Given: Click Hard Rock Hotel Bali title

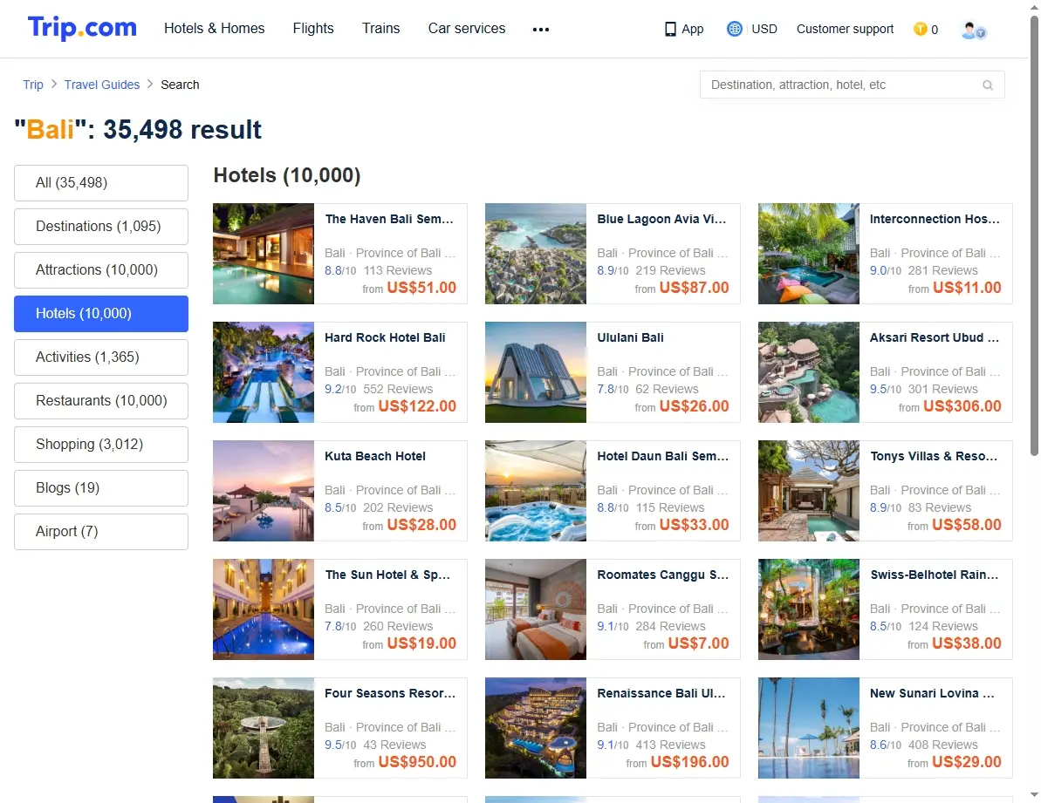Looking at the screenshot, I should (x=385, y=337).
